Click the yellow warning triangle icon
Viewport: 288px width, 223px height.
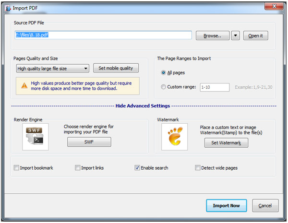coord(24,85)
